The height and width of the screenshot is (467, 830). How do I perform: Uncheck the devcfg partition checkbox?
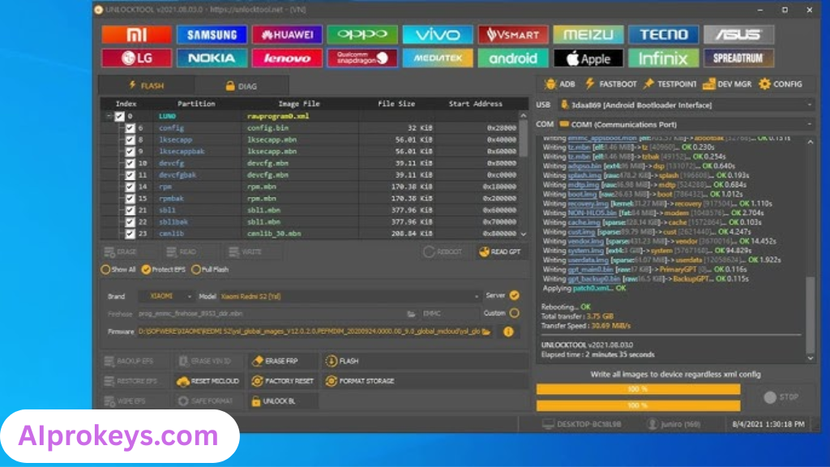(x=130, y=163)
